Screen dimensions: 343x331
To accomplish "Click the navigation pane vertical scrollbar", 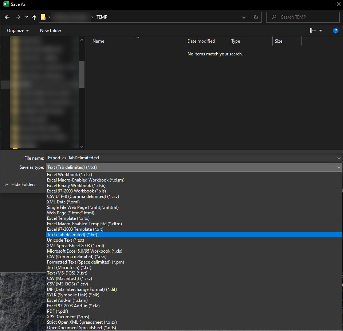I will pos(82,74).
